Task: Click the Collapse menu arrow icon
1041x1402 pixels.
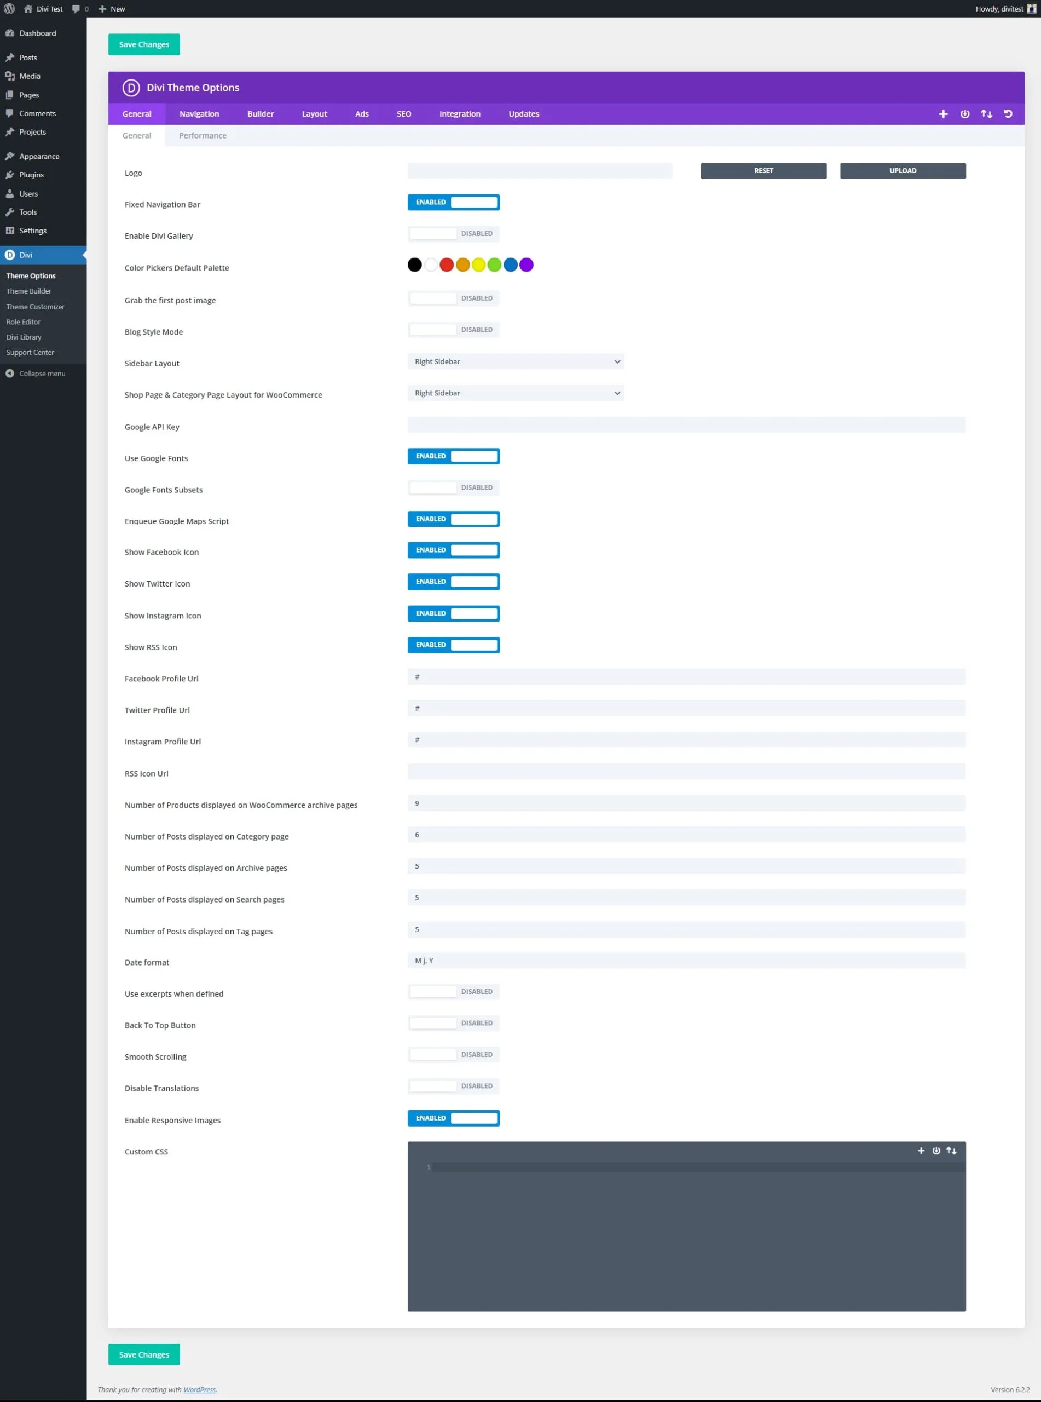Action: coord(10,373)
